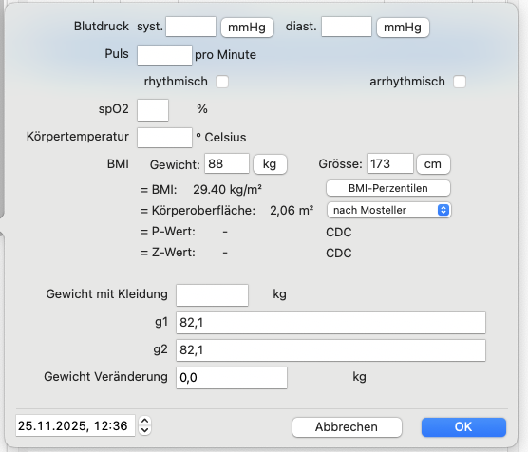Image resolution: width=528 pixels, height=452 pixels.
Task: Click the Körpertemperatur input field
Action: pyautogui.click(x=164, y=138)
